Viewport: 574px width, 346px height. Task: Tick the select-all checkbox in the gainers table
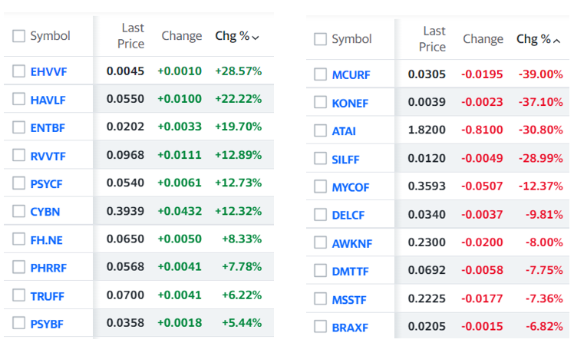point(18,36)
